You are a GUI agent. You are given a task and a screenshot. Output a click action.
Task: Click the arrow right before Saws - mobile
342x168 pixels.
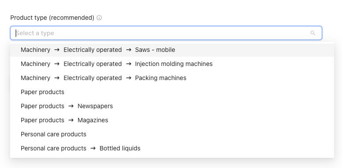pyautogui.click(x=129, y=50)
